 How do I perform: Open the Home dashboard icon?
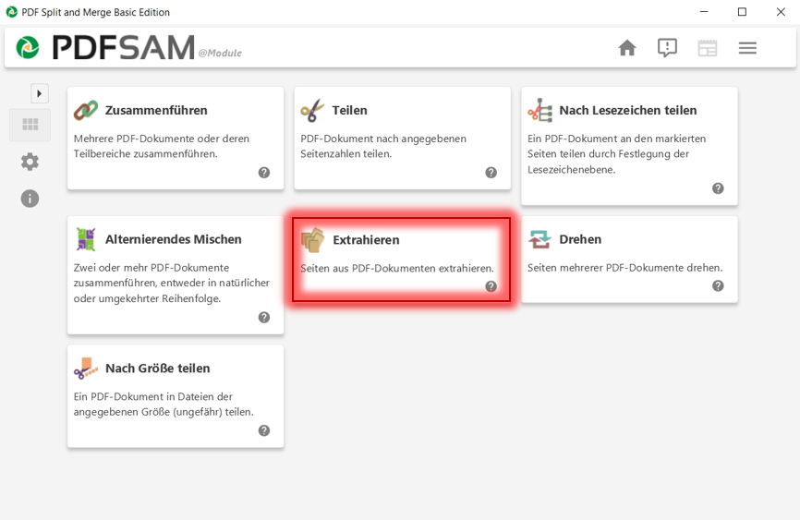627,48
